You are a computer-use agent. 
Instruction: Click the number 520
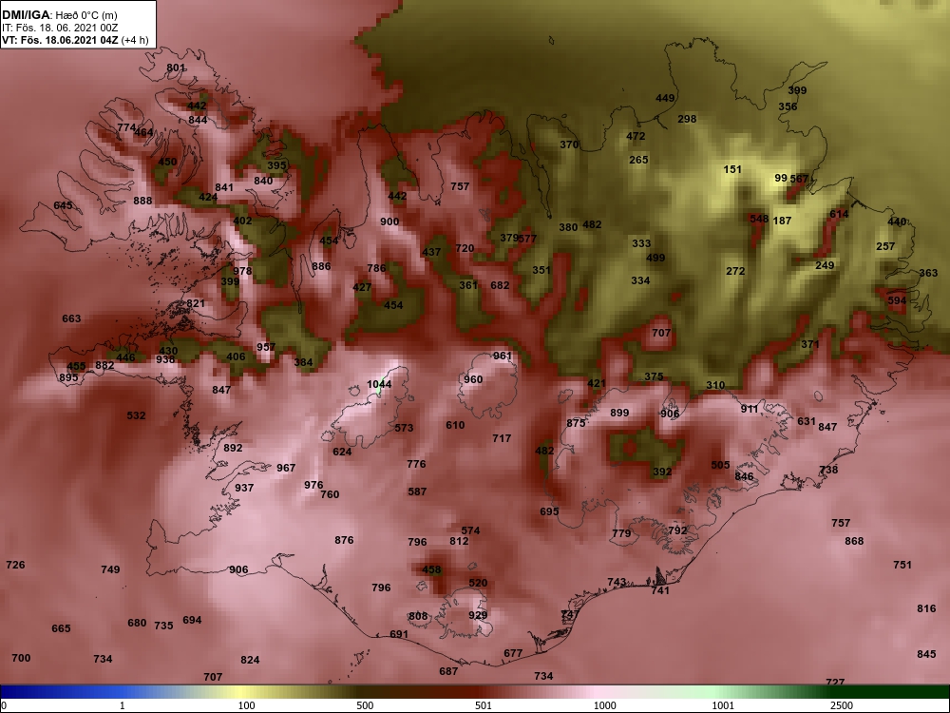click(x=478, y=583)
